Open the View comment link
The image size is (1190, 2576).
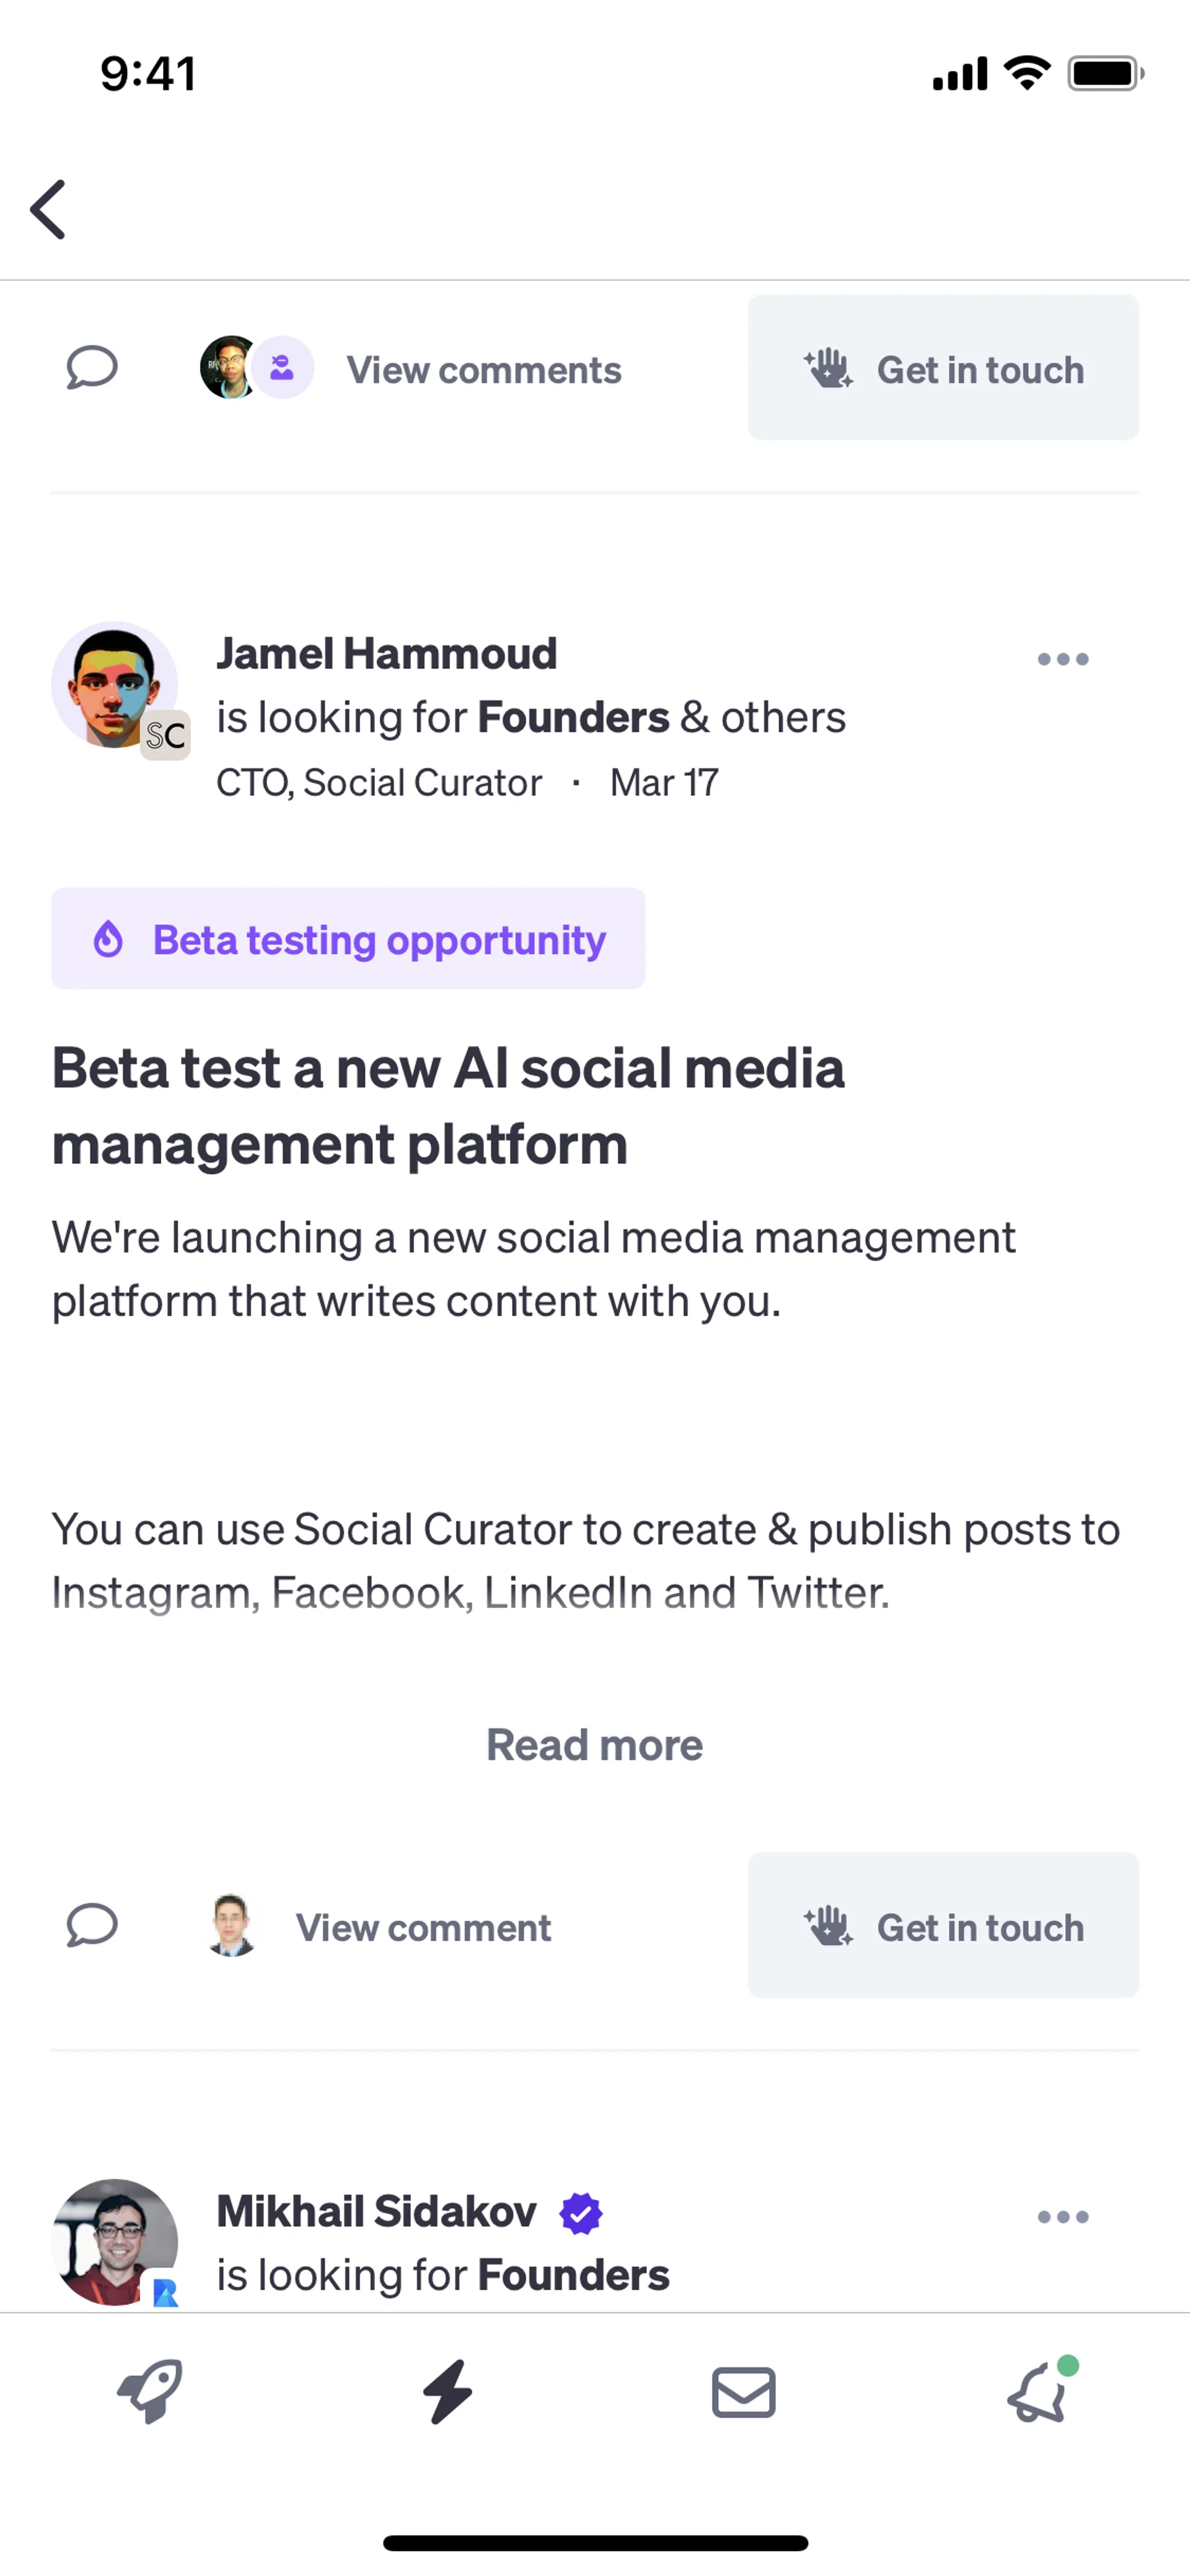pos(423,1927)
